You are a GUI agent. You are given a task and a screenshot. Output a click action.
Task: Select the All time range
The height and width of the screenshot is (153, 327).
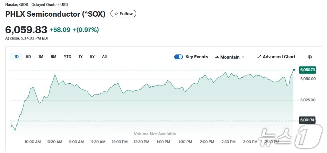tap(104, 57)
